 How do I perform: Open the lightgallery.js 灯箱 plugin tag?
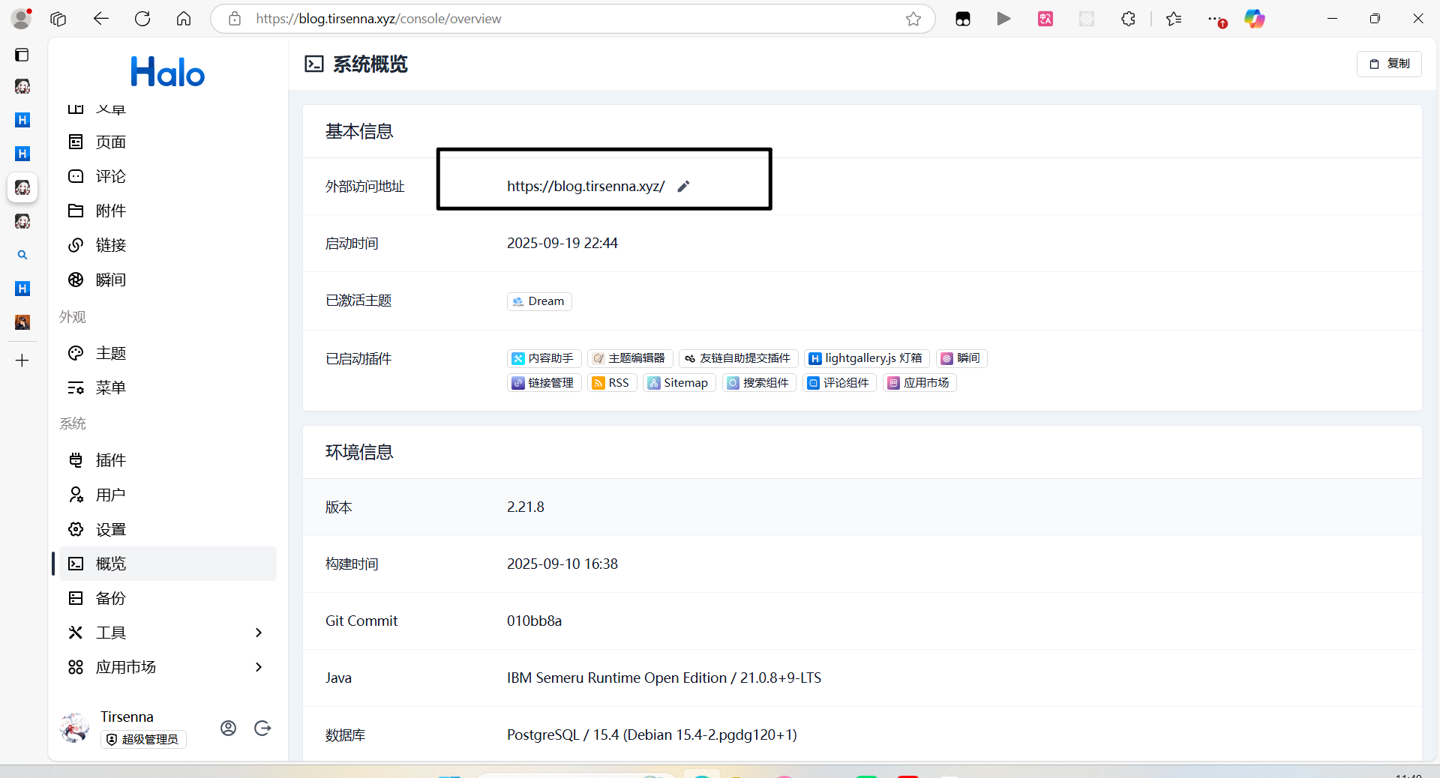tap(866, 358)
